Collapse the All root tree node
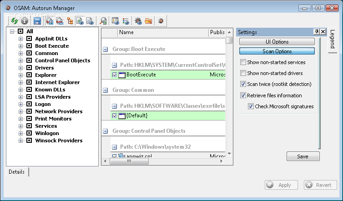 (x=12, y=31)
